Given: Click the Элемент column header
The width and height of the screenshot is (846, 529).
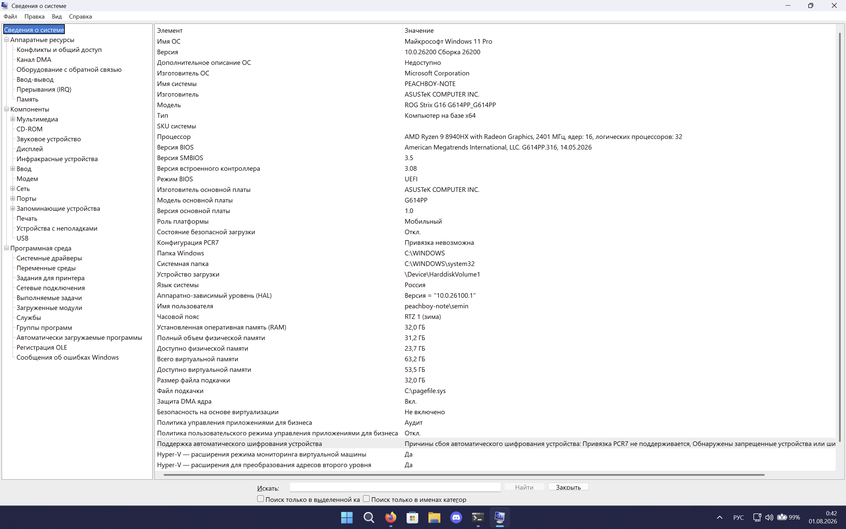Looking at the screenshot, I should tap(279, 30).
